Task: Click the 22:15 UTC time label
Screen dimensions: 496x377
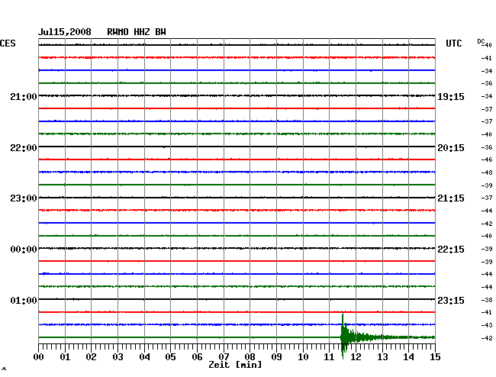Action: pyautogui.click(x=451, y=250)
